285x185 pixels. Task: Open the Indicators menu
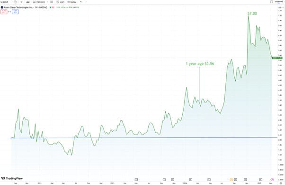pyautogui.click(x=39, y=2)
